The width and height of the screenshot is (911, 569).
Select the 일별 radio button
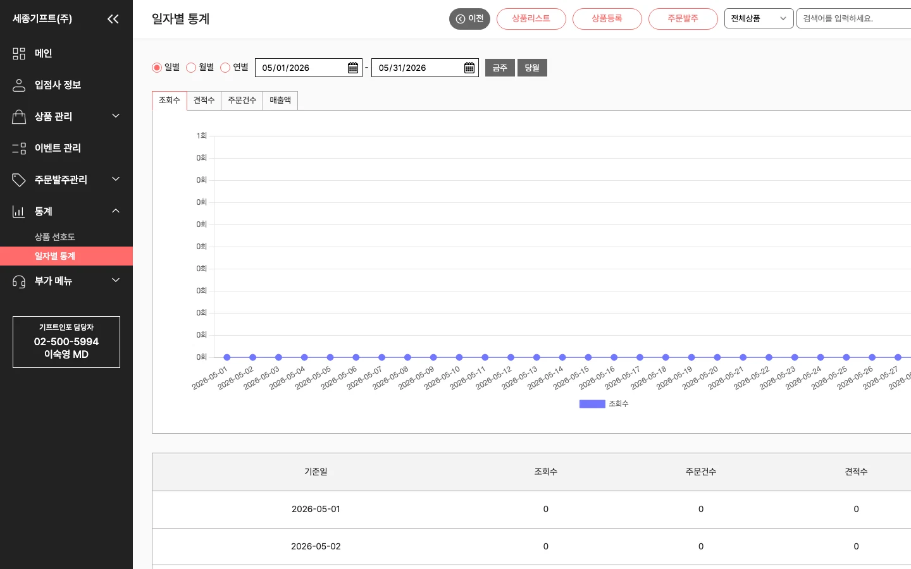click(157, 68)
